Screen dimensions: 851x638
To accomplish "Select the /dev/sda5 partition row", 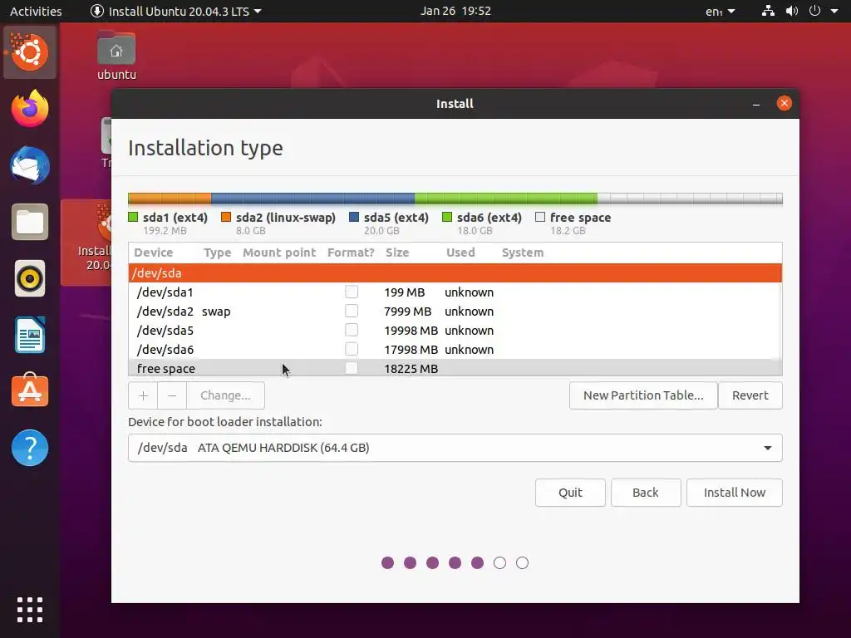I will tap(455, 330).
